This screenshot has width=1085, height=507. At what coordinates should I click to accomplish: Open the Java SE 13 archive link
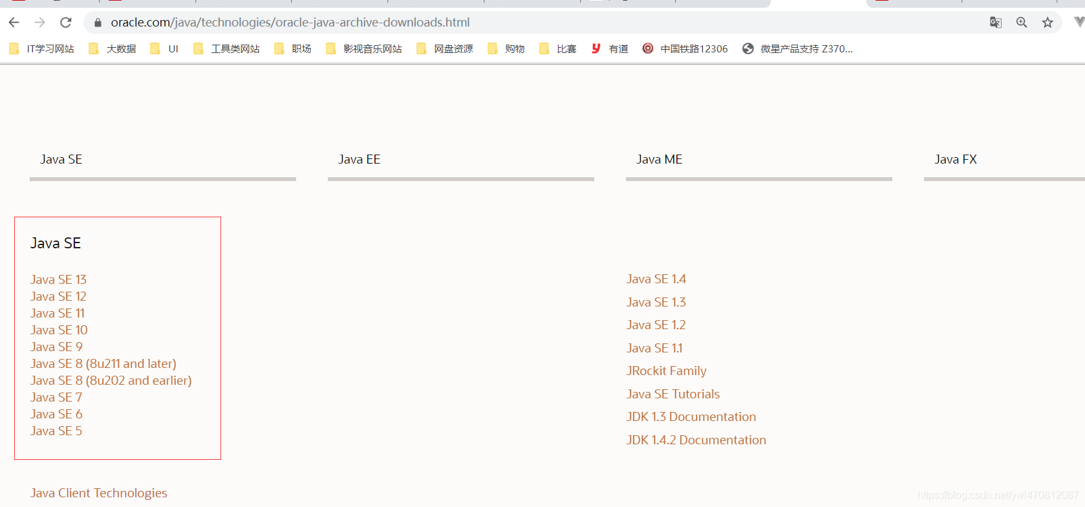point(58,279)
